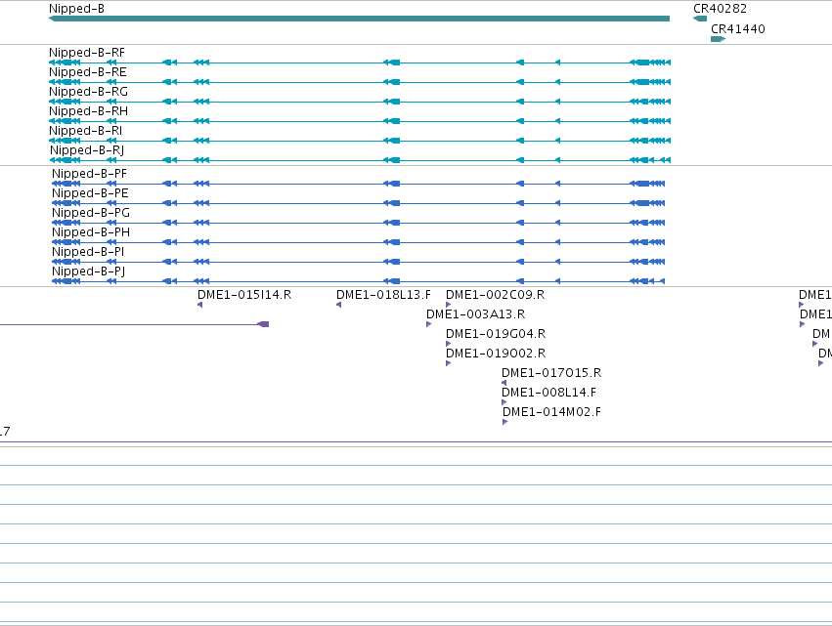Select the purple feature block on long line
832x626 pixels.
click(263, 324)
